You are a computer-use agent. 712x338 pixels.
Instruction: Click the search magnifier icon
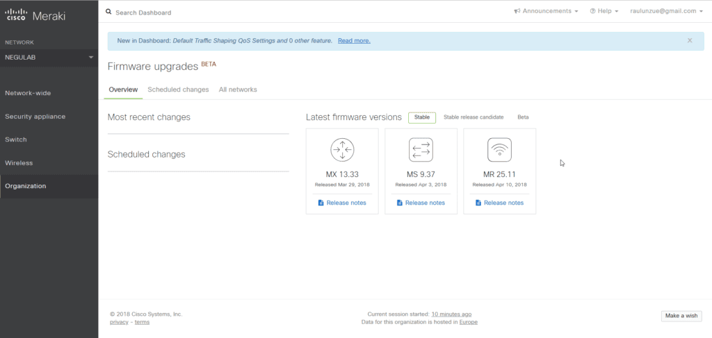pos(108,12)
